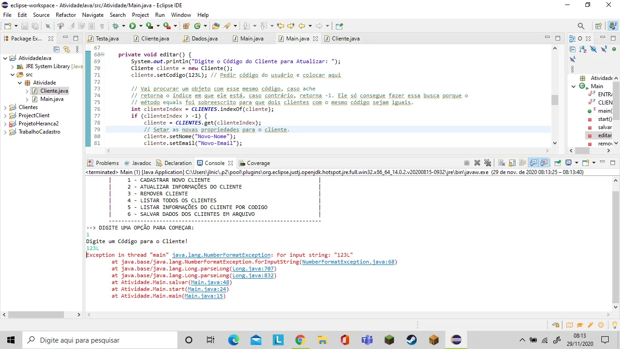
Task: Click the New Java Package icon
Action: coord(186,26)
